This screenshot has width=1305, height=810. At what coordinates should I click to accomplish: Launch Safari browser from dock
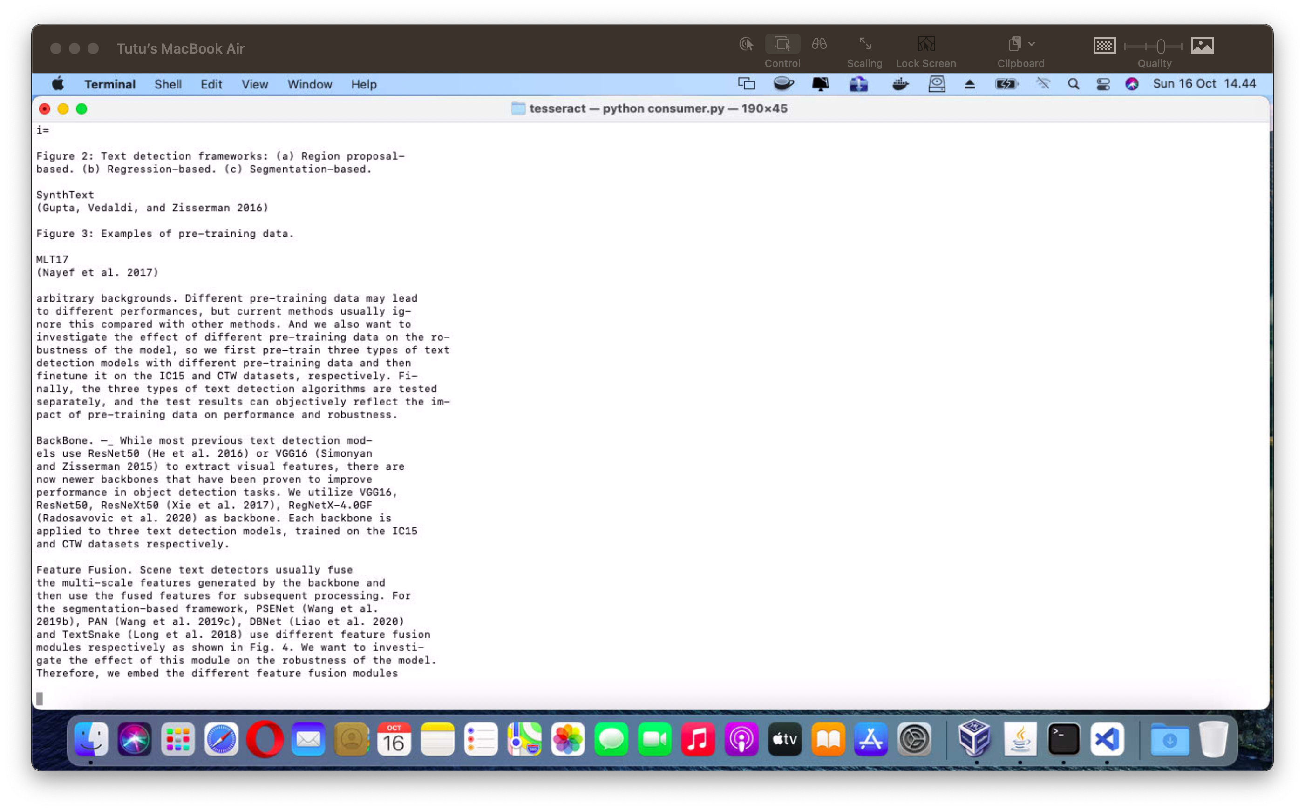point(221,741)
